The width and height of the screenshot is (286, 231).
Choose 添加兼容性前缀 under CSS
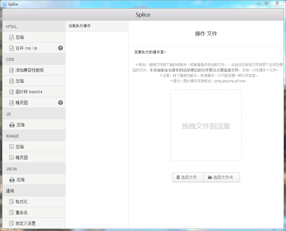pyautogui.click(x=34, y=70)
